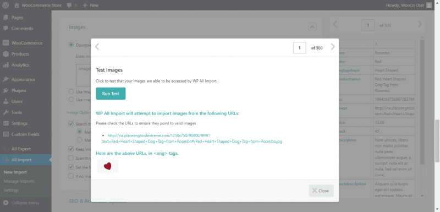Toggle the 'Keep images' checkbox

click(x=71, y=149)
